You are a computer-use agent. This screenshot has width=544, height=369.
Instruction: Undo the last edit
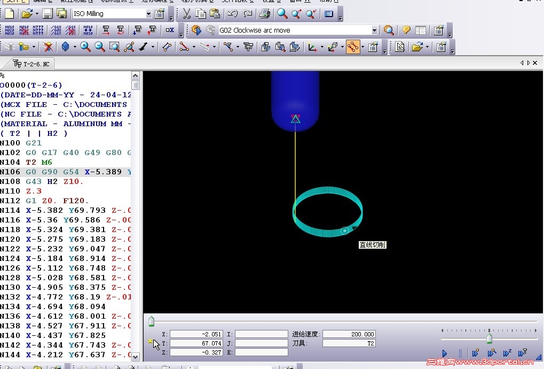point(233,13)
